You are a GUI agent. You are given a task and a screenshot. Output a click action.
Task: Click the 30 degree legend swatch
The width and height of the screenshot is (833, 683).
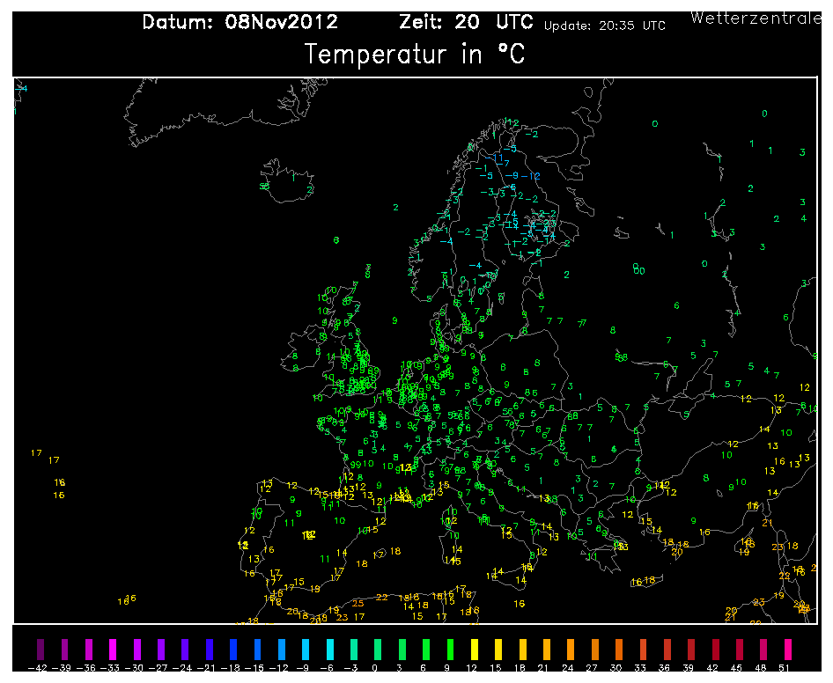pyautogui.click(x=619, y=650)
